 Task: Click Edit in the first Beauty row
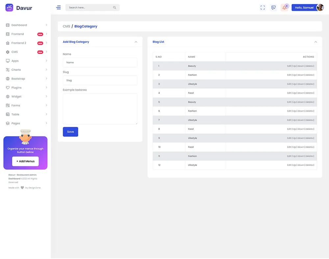click(289, 66)
